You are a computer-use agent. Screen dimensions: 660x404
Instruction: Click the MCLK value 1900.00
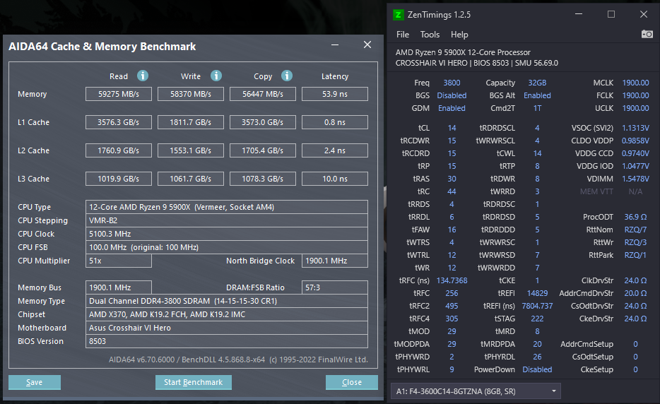pos(635,83)
